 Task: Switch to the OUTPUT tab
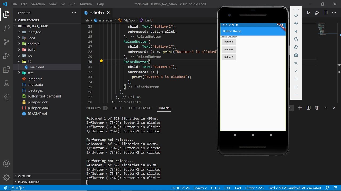(x=118, y=108)
